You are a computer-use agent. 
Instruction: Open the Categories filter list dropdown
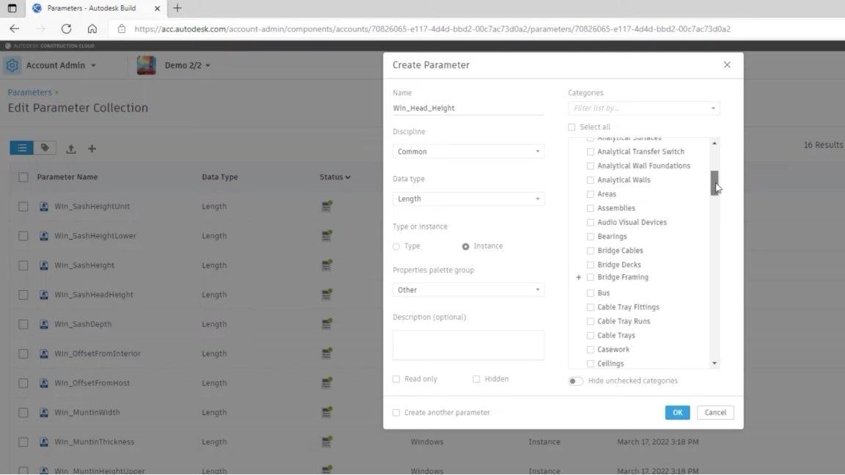click(644, 108)
